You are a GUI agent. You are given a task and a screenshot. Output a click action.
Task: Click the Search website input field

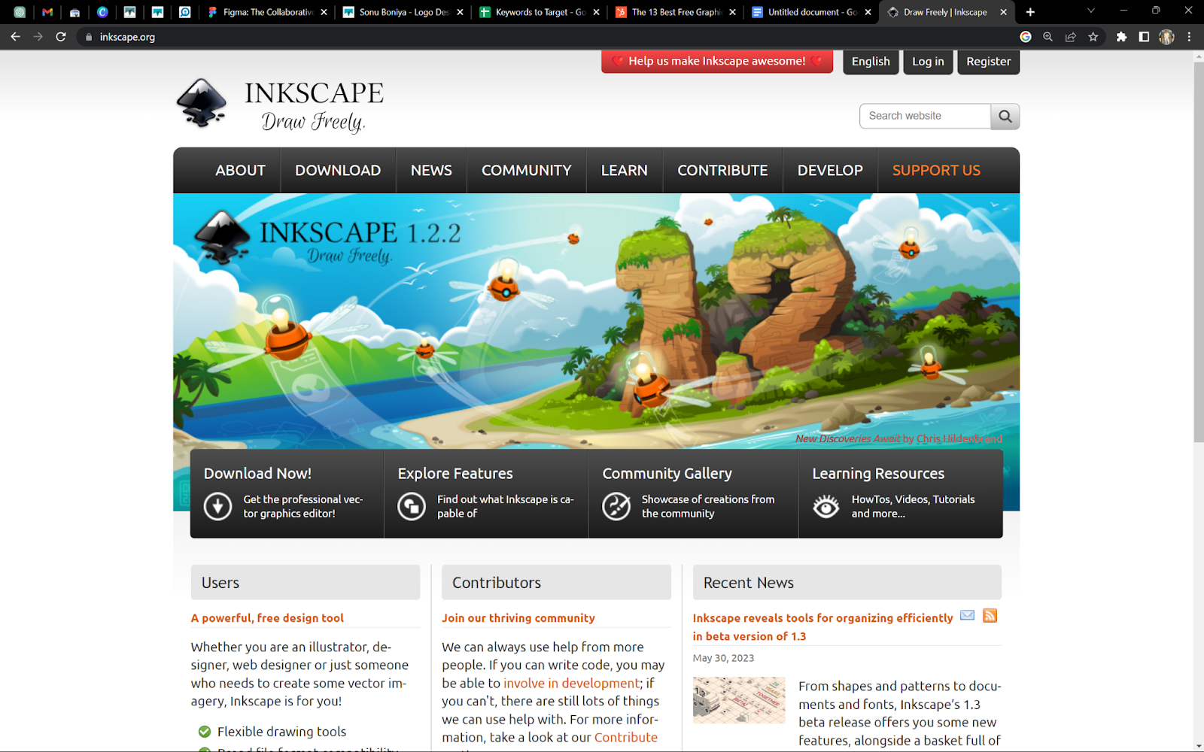pyautogui.click(x=925, y=116)
